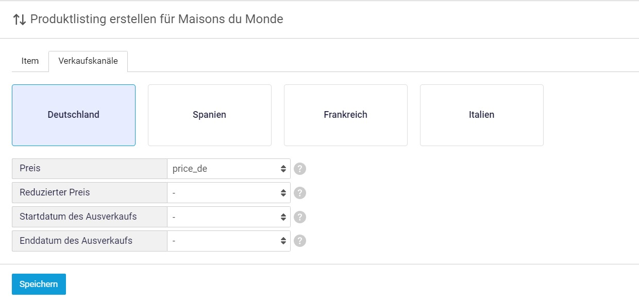Click the Preis field label
The height and width of the screenshot is (304, 639).
(x=90, y=169)
